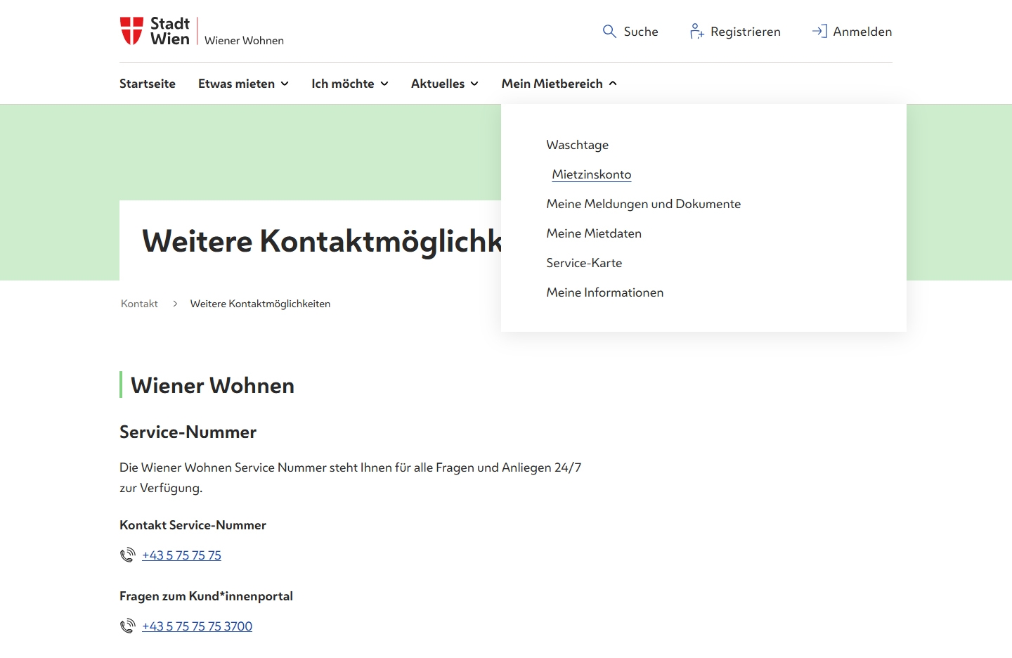Screen dimensions: 1012x658
Task: Click the breadcrumb separator arrow
Action: (x=175, y=304)
